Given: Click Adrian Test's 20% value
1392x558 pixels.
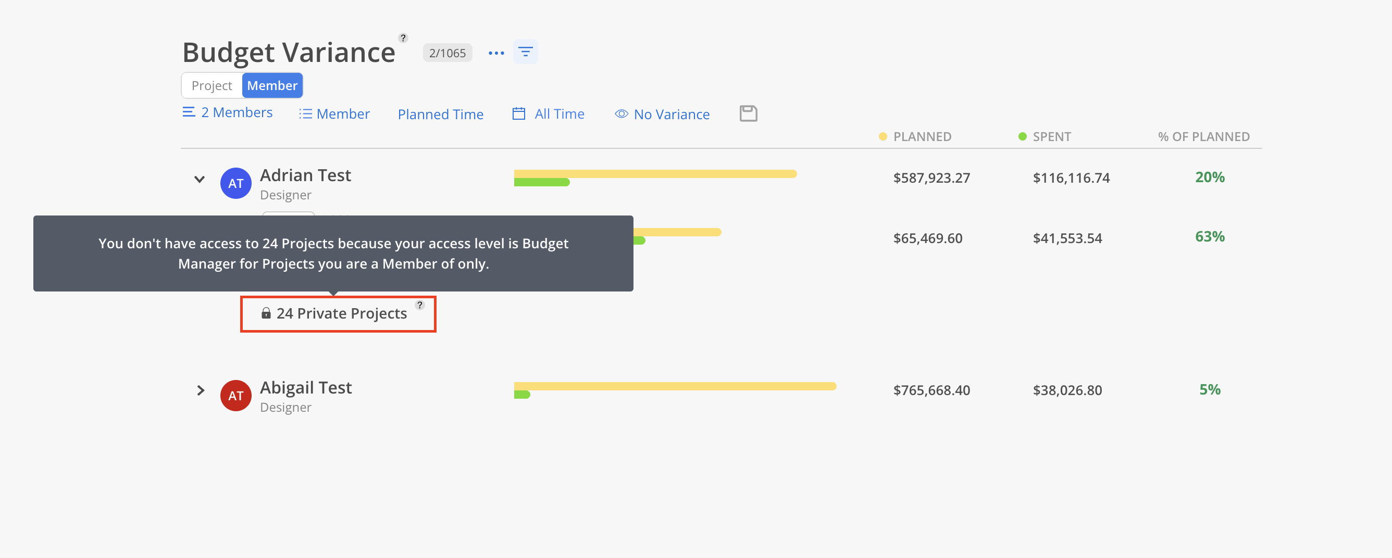Looking at the screenshot, I should 1210,177.
